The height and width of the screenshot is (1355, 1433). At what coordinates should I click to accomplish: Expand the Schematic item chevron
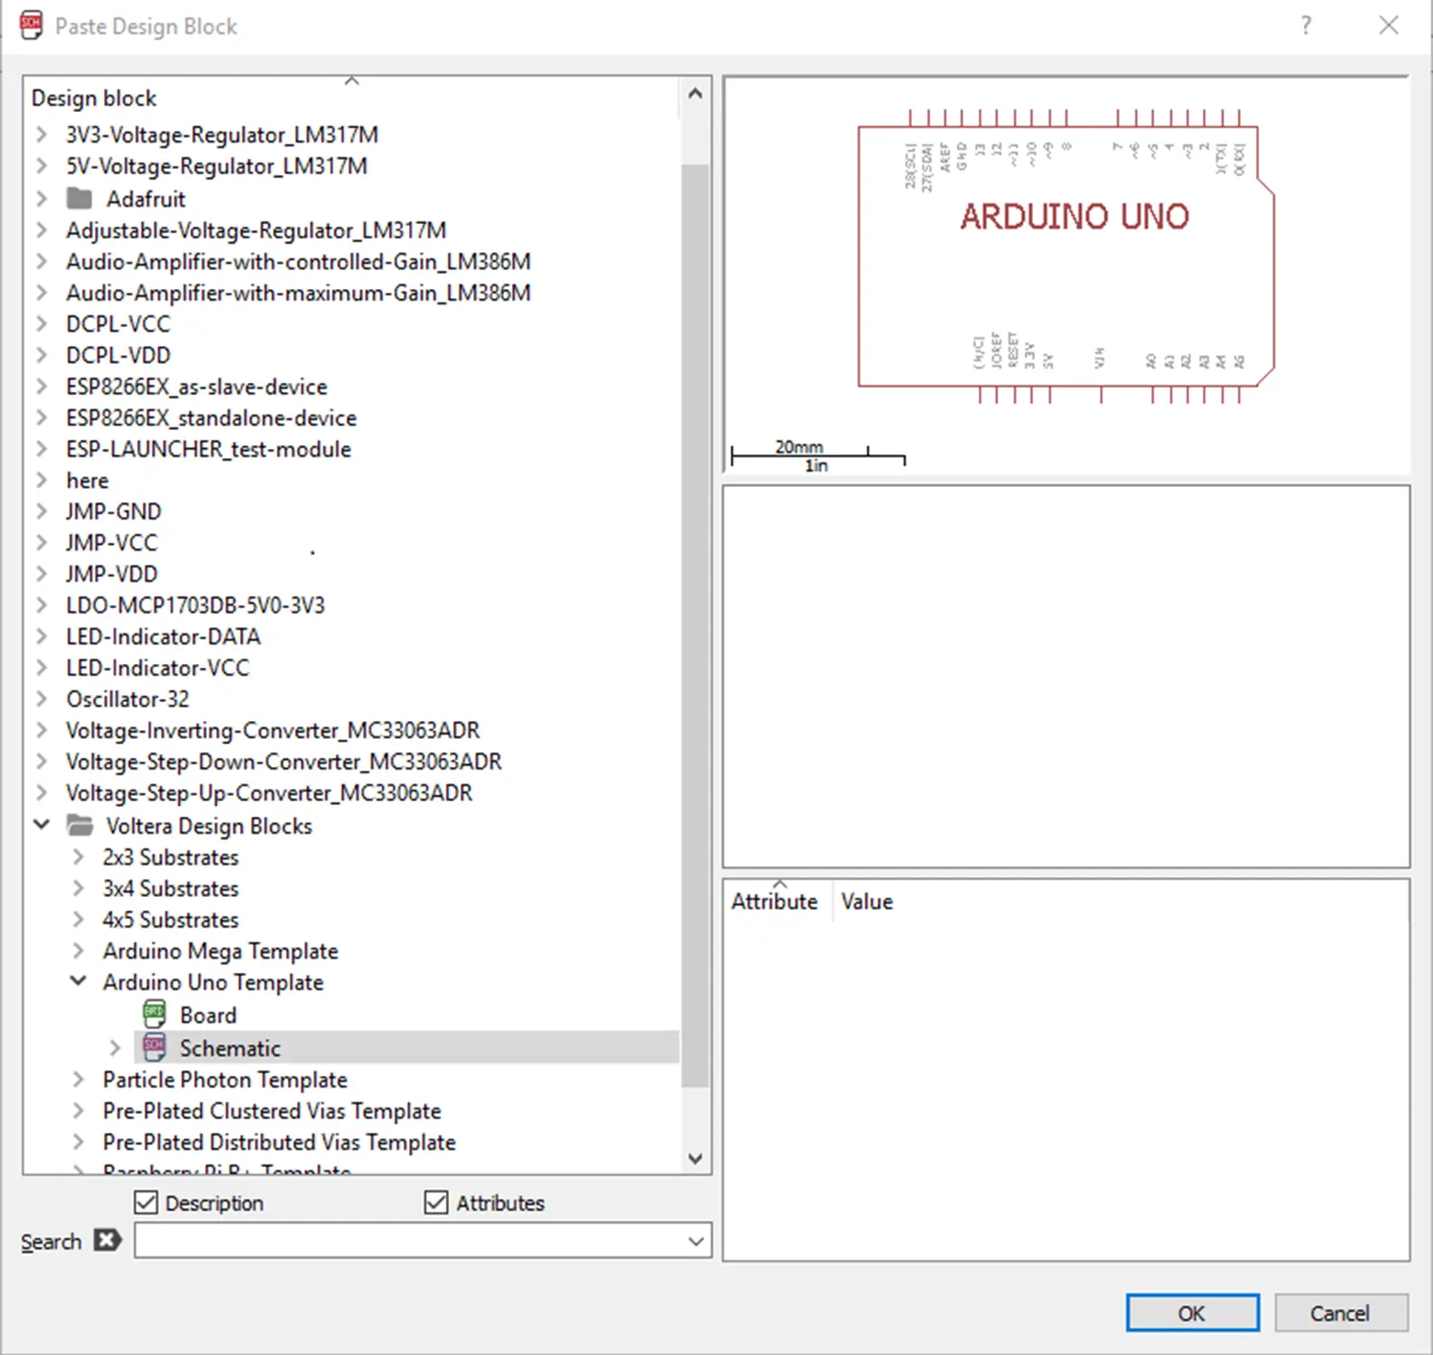click(115, 1048)
